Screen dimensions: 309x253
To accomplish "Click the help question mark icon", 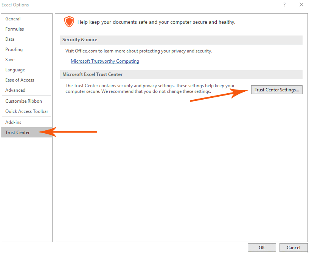I will point(284,5).
